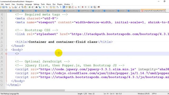Click 'UTF-8' encoding in status bar
Viewport: 169px width, 95px height.
[154, 94]
